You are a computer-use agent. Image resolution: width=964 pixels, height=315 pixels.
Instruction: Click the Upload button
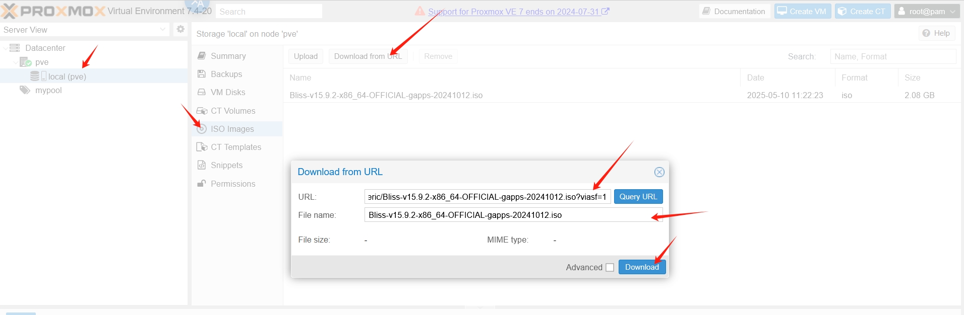[306, 56]
